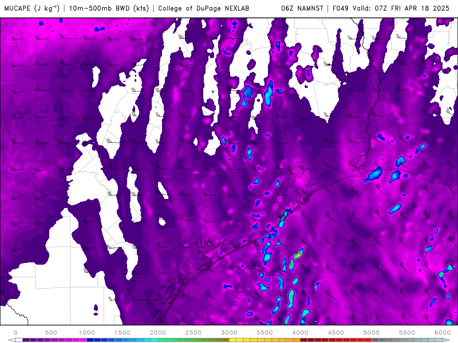Click the cyan swatch under the 2000 label
The width and height of the screenshot is (458, 343).
(x=154, y=340)
